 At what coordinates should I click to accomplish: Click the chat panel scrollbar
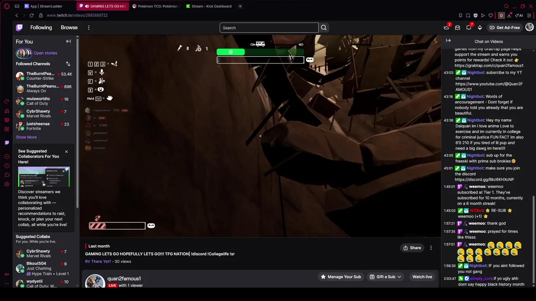coord(533,240)
